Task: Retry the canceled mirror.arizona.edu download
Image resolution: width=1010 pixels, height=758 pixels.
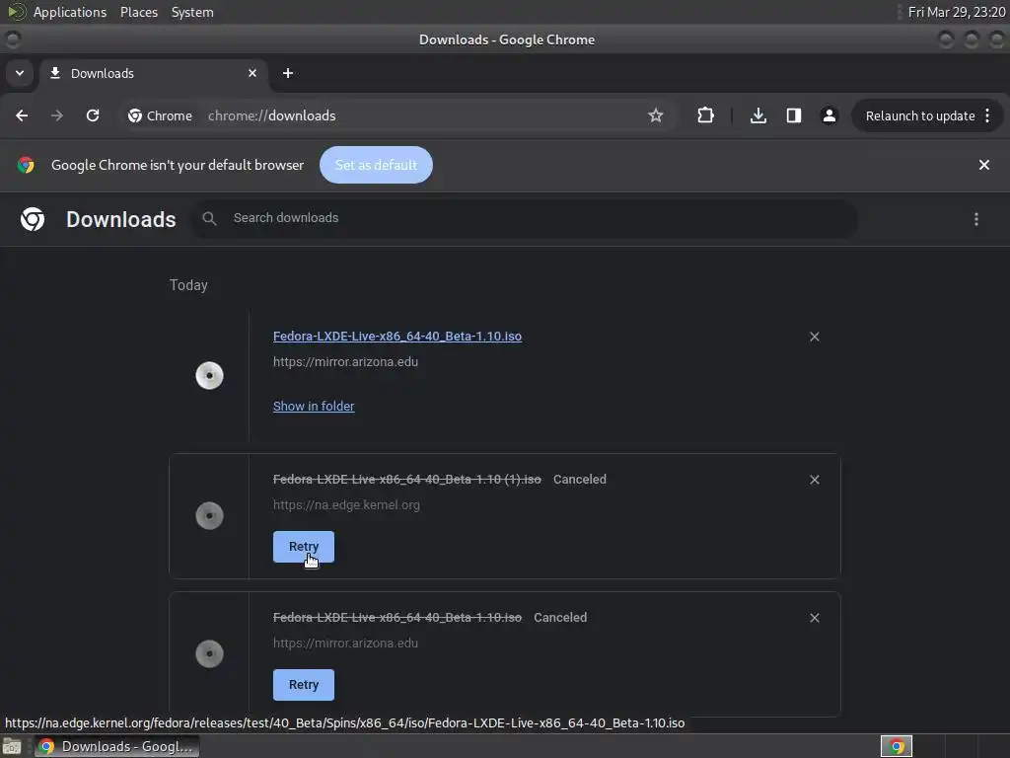Action: pyautogui.click(x=304, y=685)
